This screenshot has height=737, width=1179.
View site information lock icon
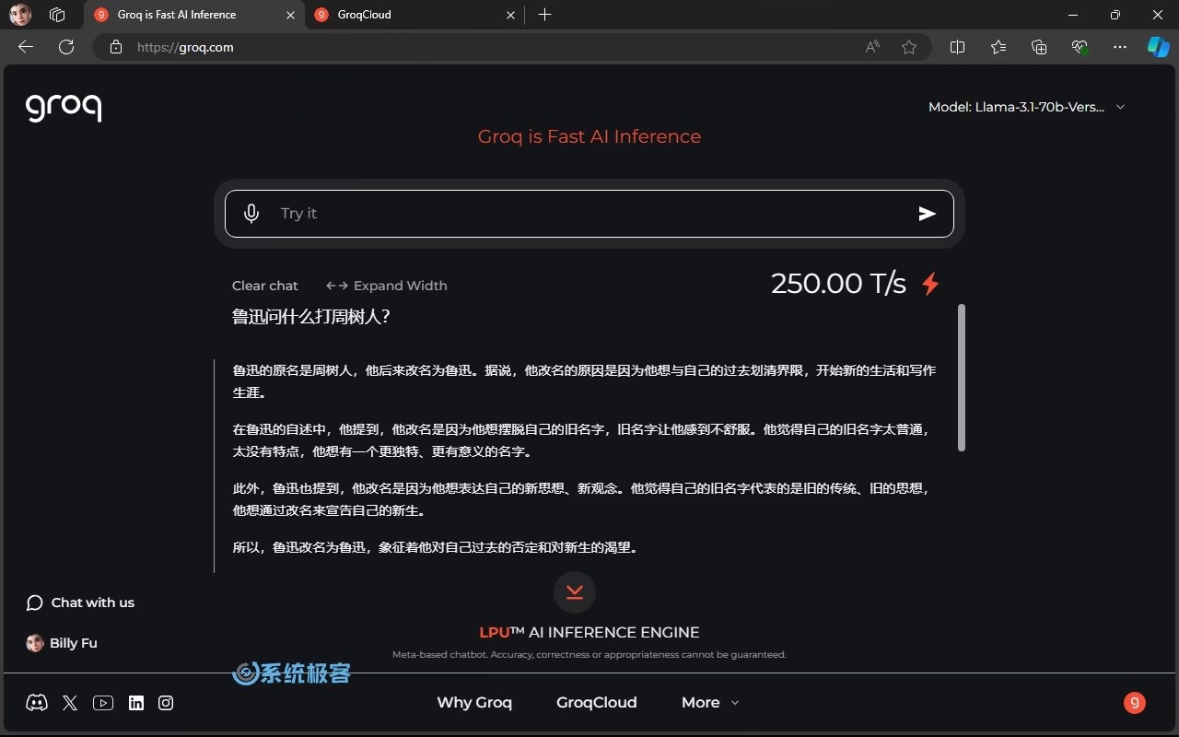tap(116, 47)
